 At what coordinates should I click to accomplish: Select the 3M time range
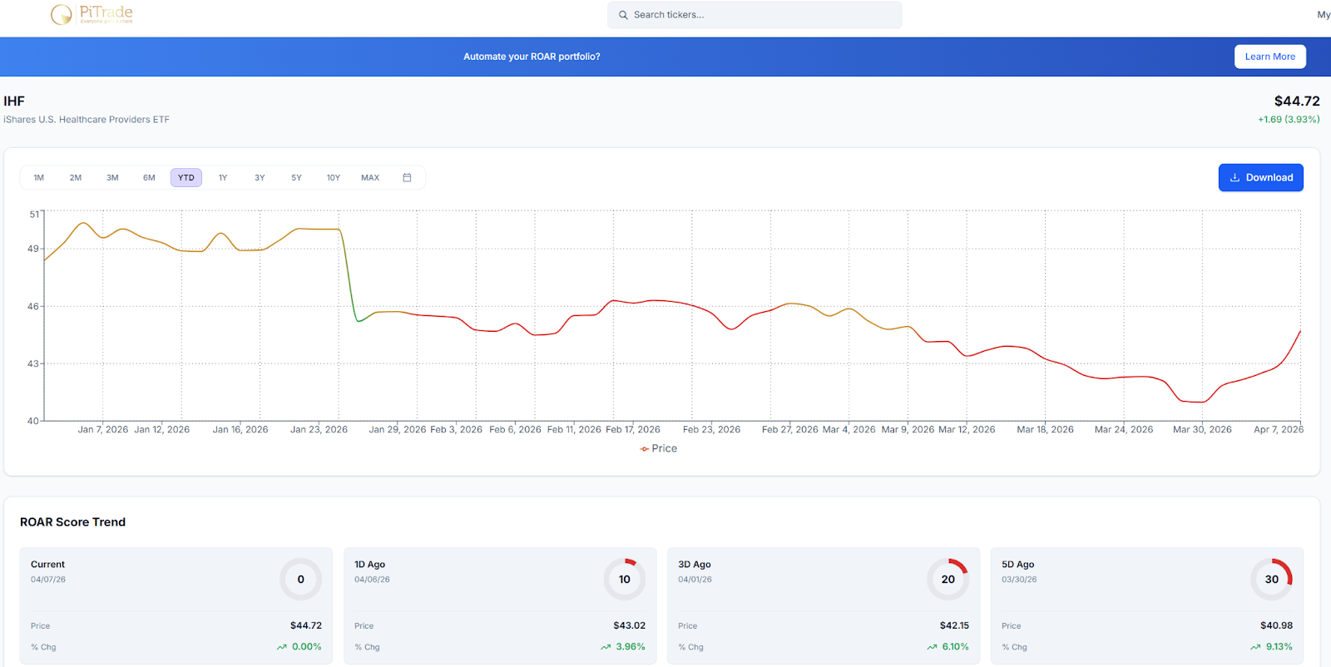tap(112, 178)
